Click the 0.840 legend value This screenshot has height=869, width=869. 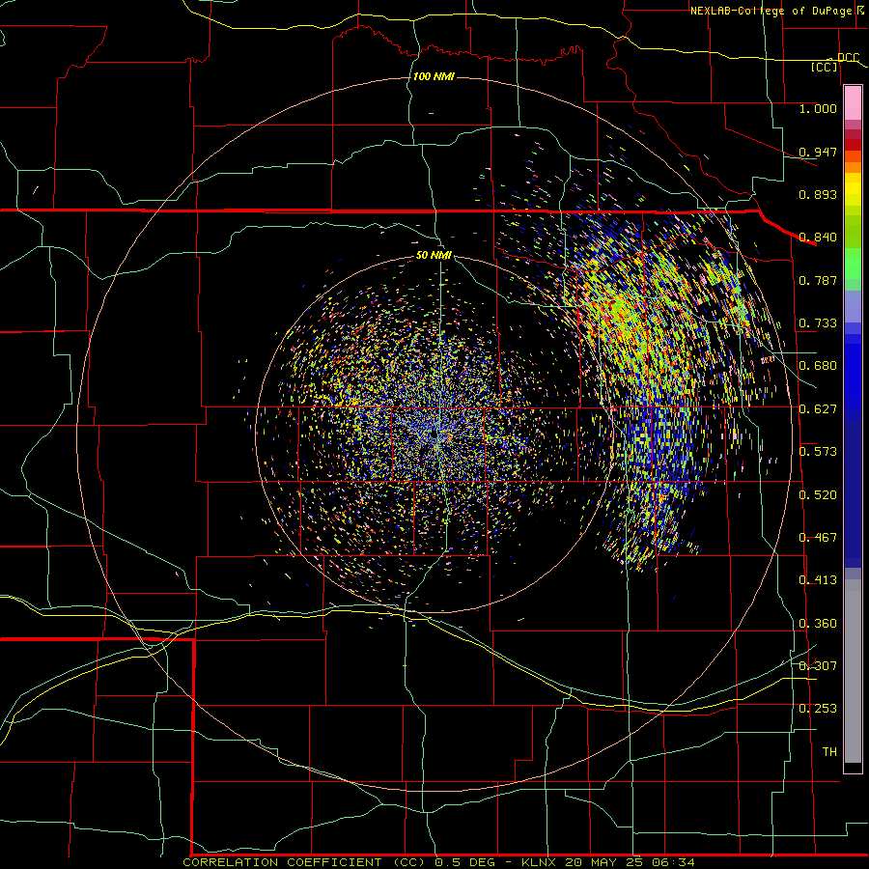tap(818, 238)
